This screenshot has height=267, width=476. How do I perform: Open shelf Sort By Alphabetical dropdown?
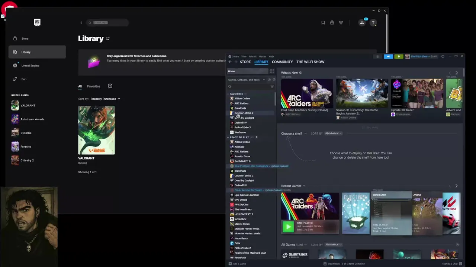point(333,133)
